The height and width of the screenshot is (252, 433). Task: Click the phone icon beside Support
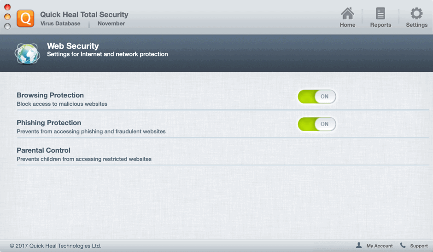(403, 246)
